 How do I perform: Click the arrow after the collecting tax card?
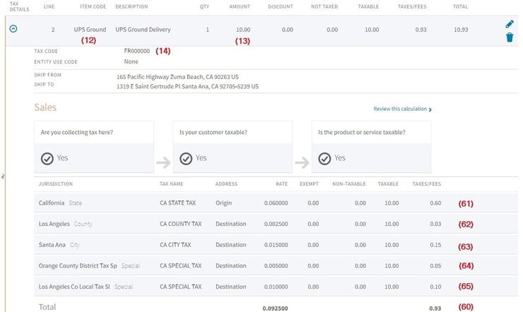[163, 163]
